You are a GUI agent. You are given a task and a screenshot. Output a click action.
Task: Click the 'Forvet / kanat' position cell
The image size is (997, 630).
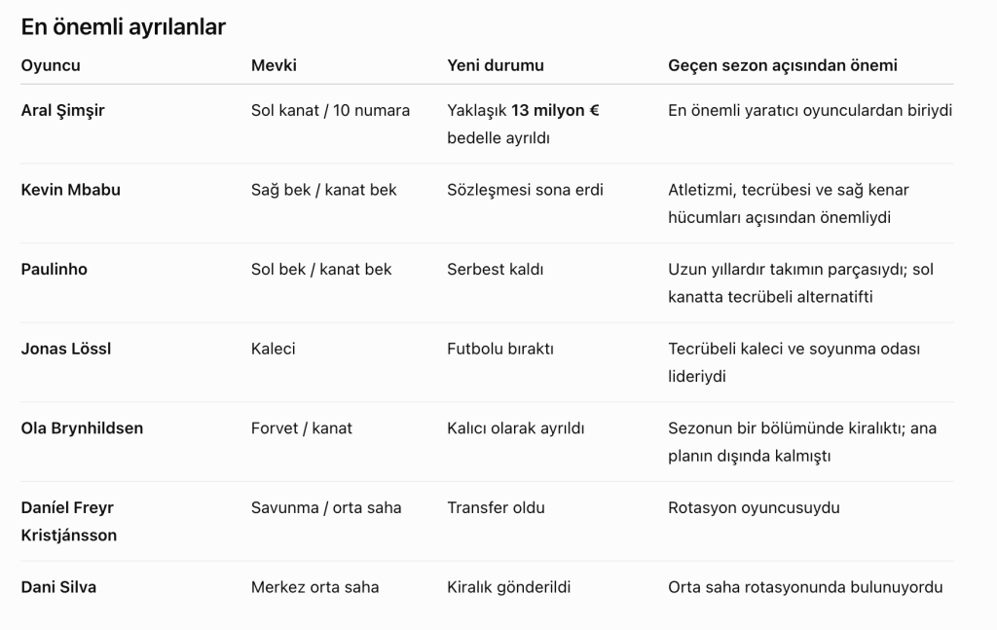click(302, 428)
